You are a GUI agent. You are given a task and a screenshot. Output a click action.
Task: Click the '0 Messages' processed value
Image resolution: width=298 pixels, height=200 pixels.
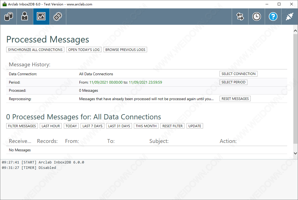coord(89,91)
